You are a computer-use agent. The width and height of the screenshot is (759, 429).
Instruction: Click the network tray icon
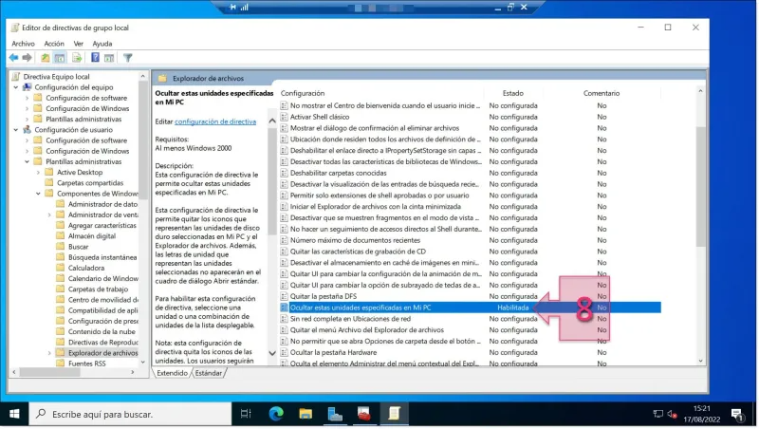[x=657, y=414]
